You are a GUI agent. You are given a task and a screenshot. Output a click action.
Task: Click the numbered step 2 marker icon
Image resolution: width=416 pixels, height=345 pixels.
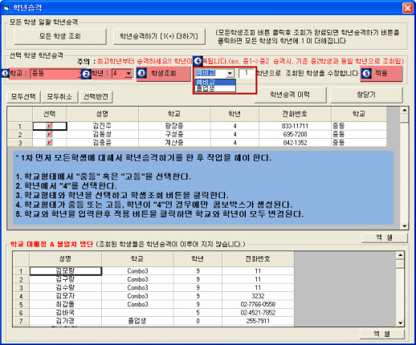[x=86, y=74]
